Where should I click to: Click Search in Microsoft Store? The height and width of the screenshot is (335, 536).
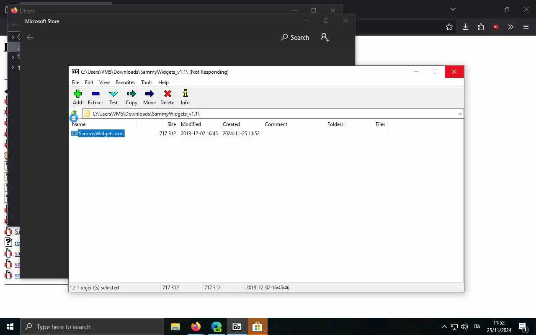click(295, 37)
